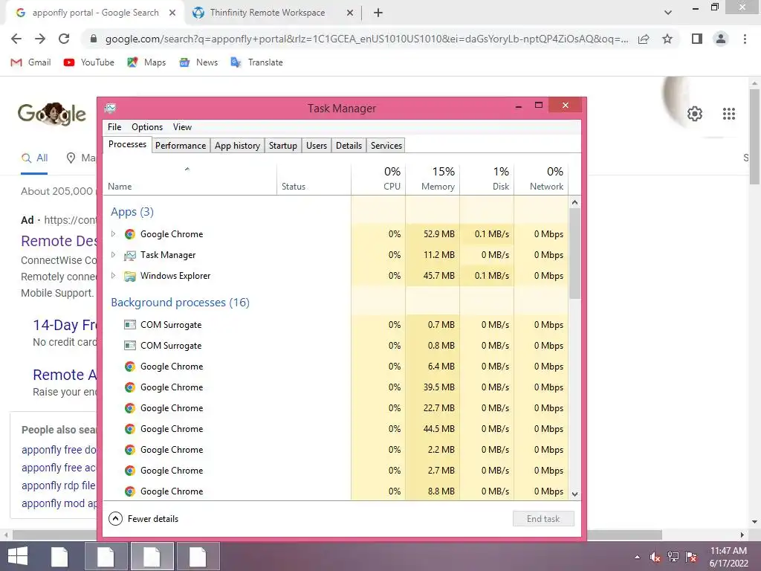The width and height of the screenshot is (761, 571).
Task: Switch to the Details tab
Action: tap(349, 146)
